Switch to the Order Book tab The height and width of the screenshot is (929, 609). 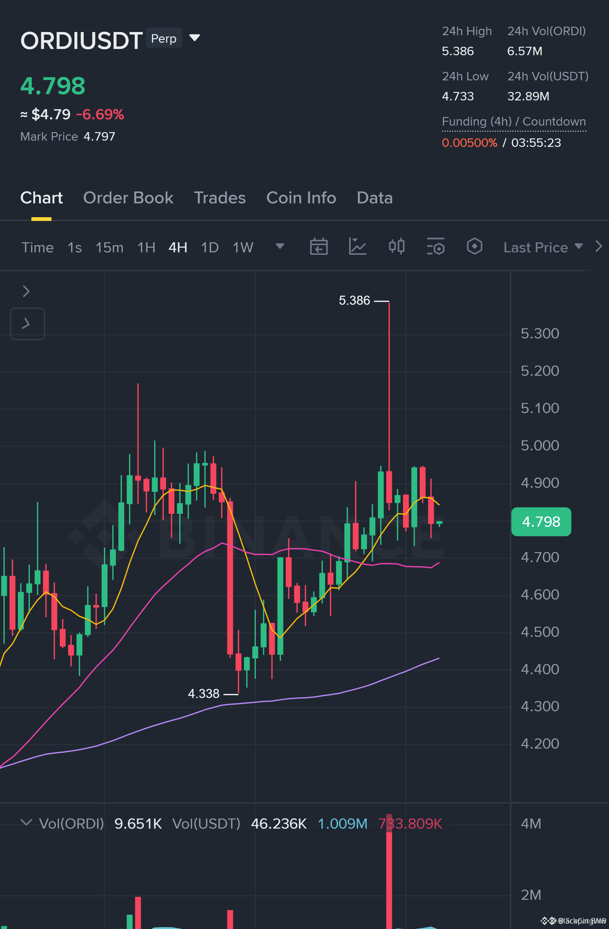[x=128, y=198]
